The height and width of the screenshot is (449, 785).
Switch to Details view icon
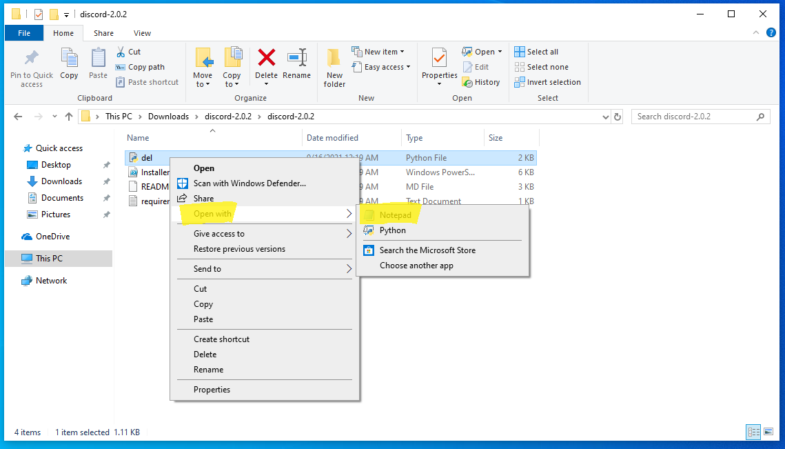coord(753,432)
